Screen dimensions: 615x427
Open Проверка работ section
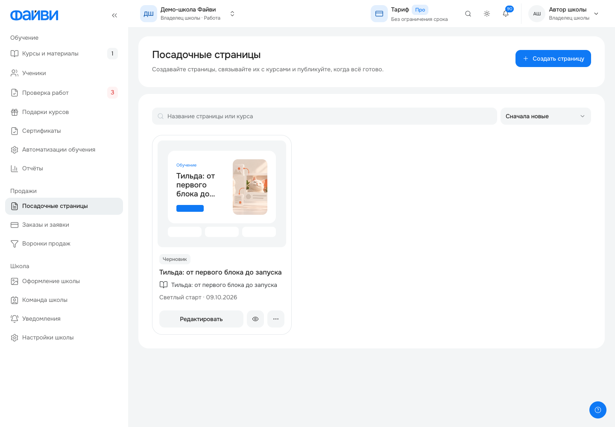pos(64,93)
